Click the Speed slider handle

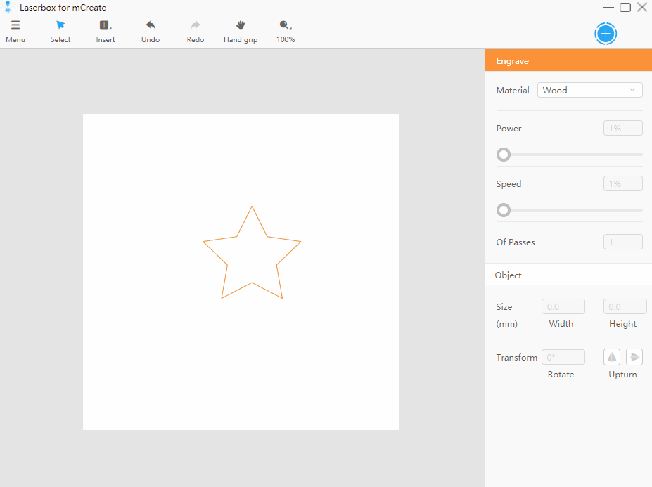[x=504, y=210]
